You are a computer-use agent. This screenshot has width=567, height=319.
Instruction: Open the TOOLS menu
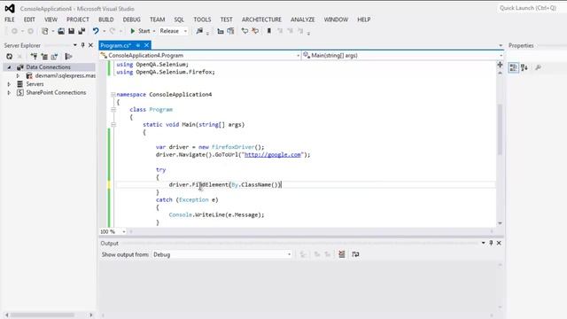click(202, 19)
